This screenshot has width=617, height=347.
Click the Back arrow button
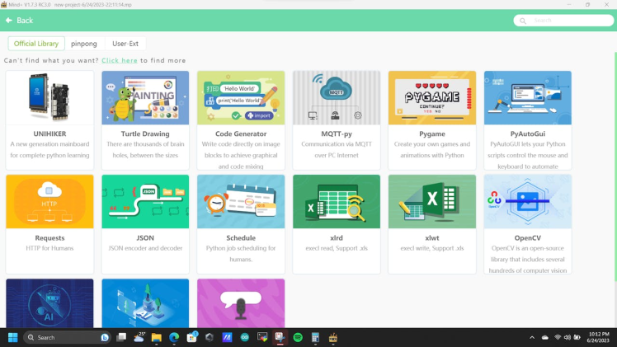(19, 20)
